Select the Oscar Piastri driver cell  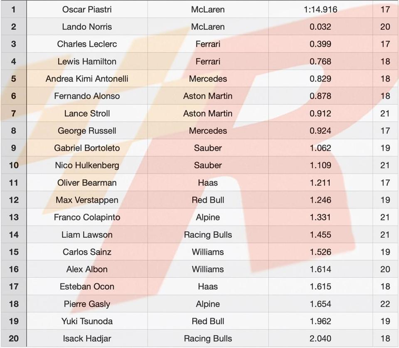[x=87, y=10]
